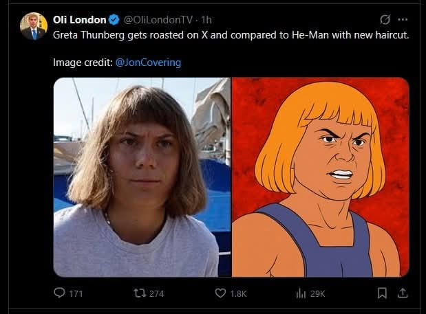Click the 1.8K likes count
Image resolution: width=426 pixels, height=314 pixels.
238,293
